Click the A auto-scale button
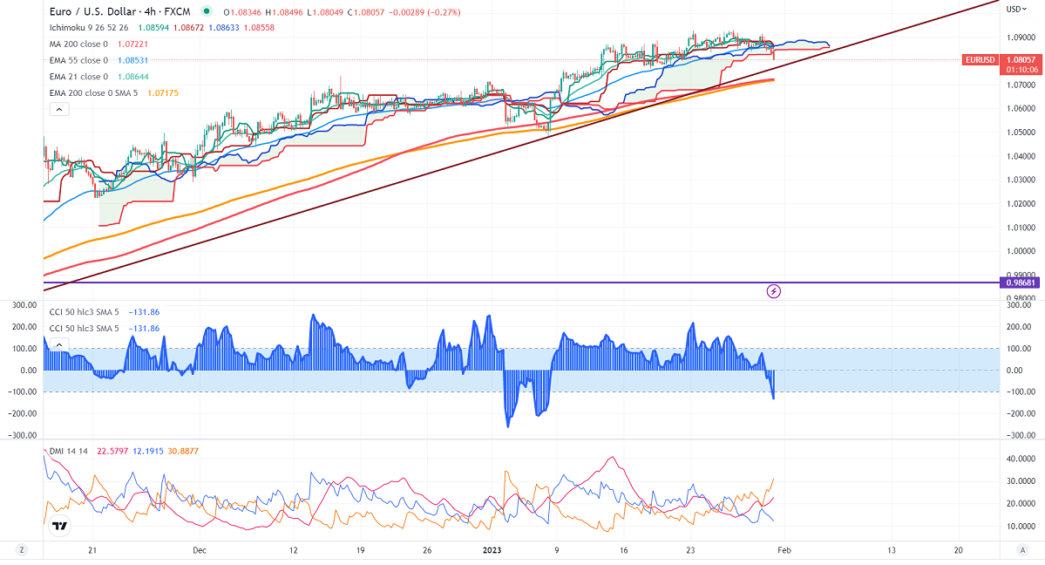 click(1021, 550)
